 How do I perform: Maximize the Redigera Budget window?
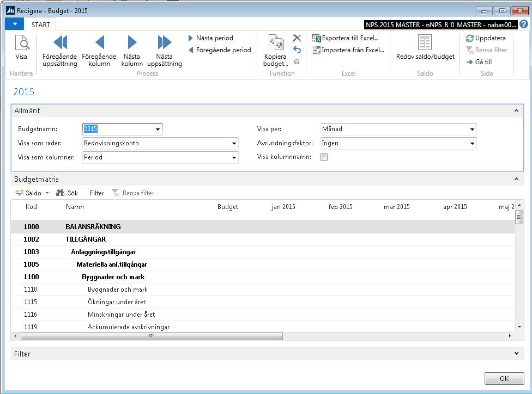(502, 11)
